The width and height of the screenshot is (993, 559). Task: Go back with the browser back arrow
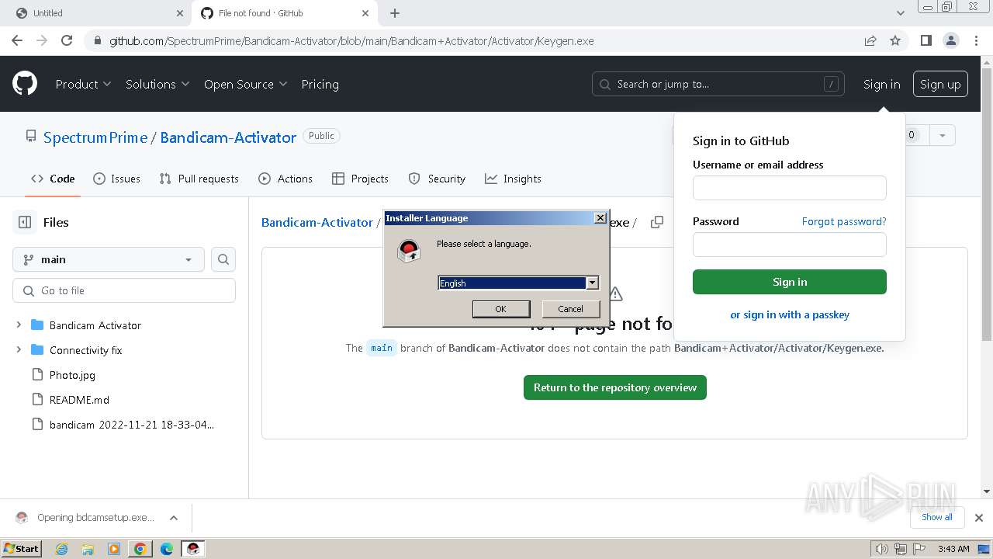(x=17, y=40)
